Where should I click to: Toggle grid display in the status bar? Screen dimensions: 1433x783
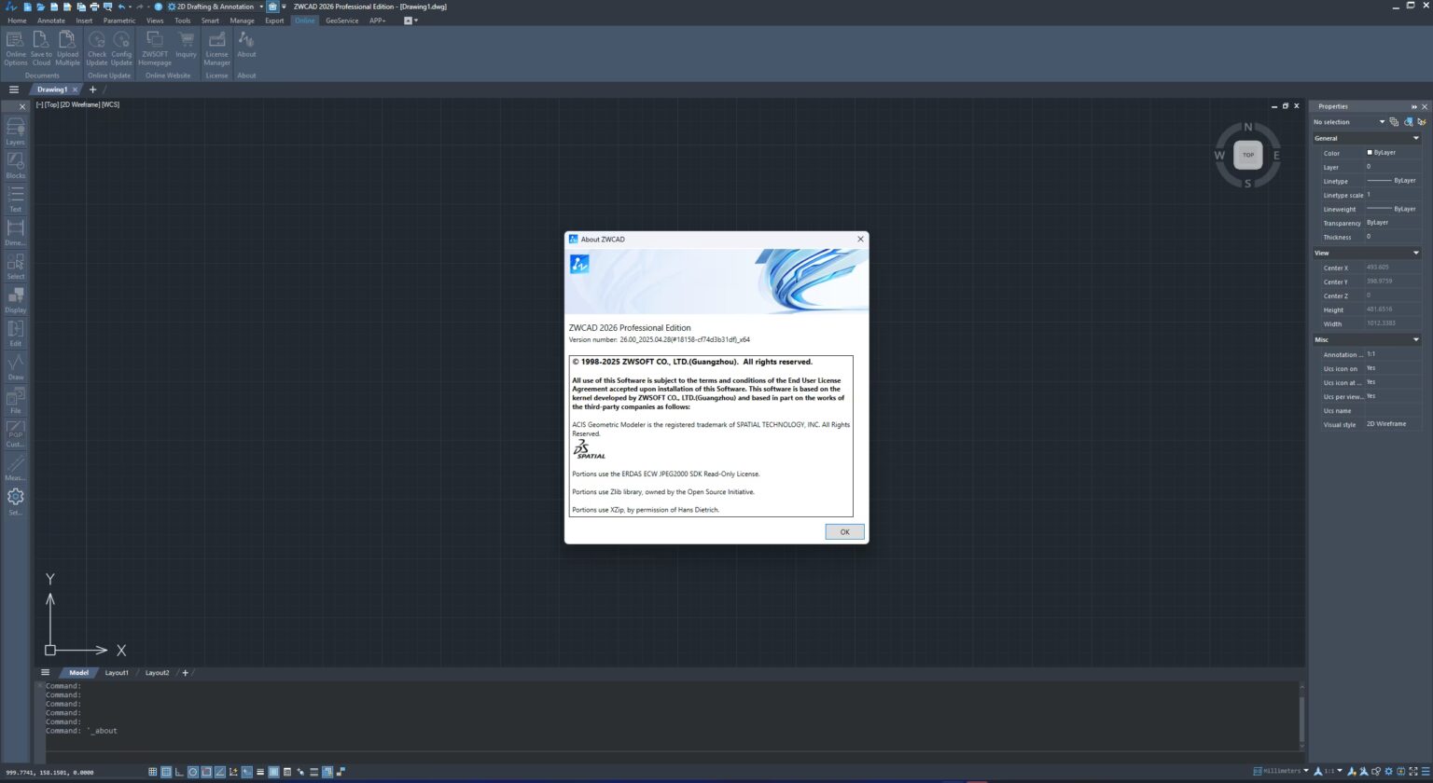tap(166, 772)
